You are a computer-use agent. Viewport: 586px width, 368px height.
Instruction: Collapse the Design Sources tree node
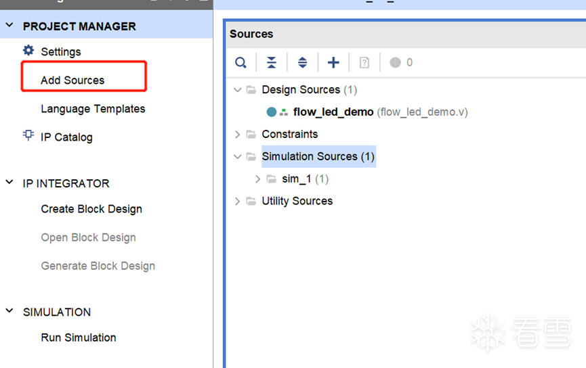click(x=237, y=90)
